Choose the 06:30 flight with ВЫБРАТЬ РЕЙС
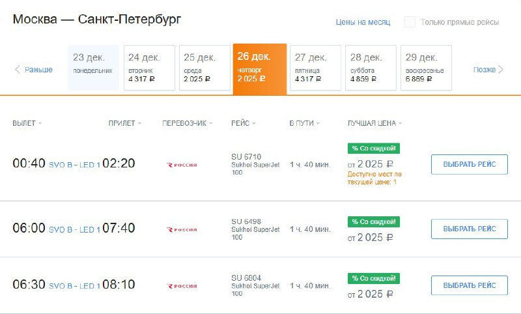Image resolution: width=521 pixels, height=314 pixels. pos(470,285)
